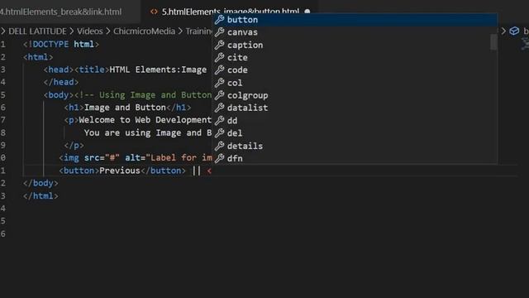Click the wrench icon beside 'dd'
This screenshot has width=529, height=298.
point(220,121)
